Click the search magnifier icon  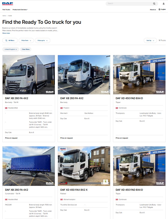(x=154, y=4)
